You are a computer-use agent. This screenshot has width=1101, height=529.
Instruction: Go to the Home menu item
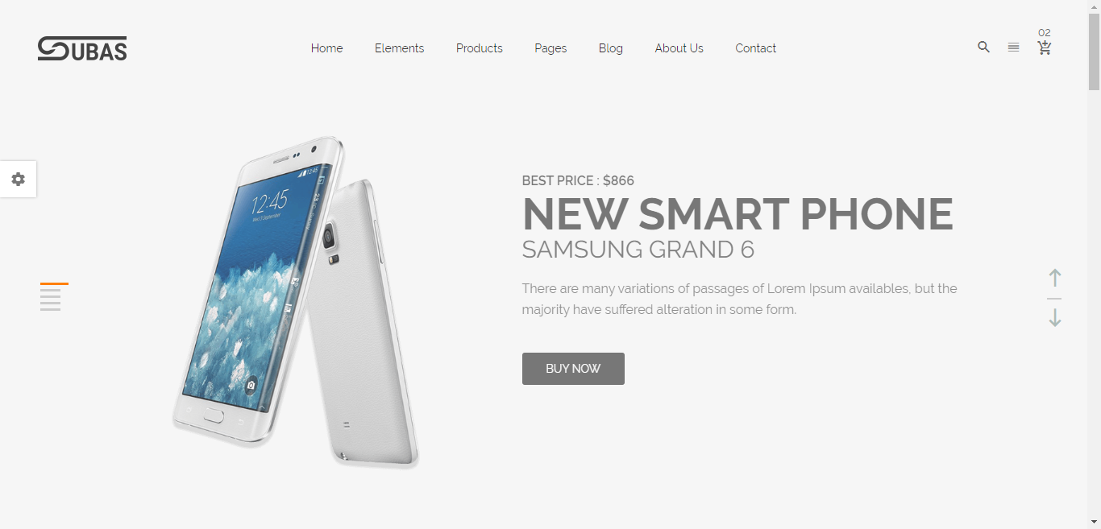(x=326, y=48)
